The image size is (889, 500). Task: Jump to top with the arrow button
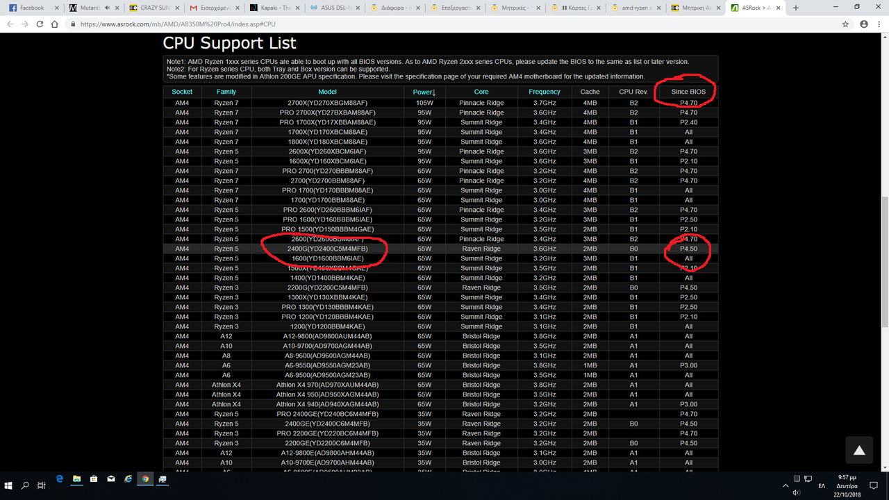tap(859, 450)
